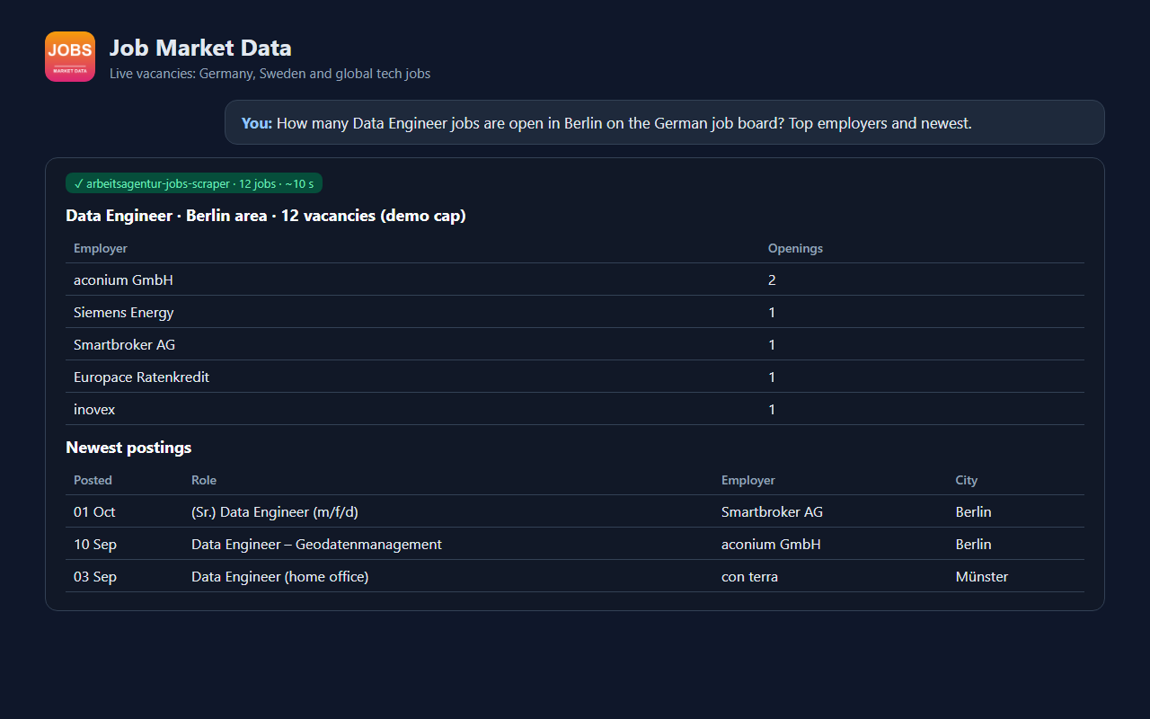Click the 10 Sep posting date
The image size is (1150, 719).
pos(95,544)
